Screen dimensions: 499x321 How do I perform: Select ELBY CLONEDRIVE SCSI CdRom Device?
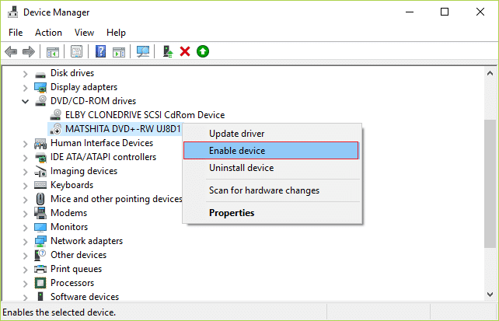(145, 115)
